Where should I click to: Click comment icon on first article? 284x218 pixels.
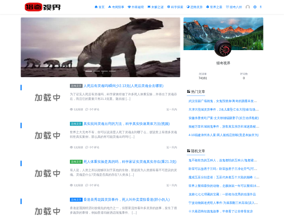87,109
